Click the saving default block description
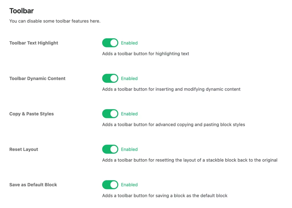The width and height of the screenshot is (292, 208). 165,195
